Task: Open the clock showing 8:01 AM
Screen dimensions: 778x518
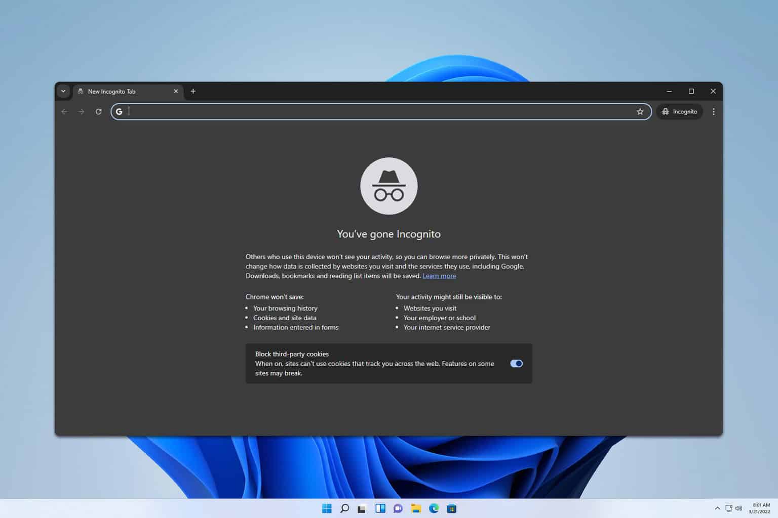Action: click(759, 508)
